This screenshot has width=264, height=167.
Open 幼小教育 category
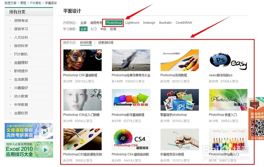(21, 96)
